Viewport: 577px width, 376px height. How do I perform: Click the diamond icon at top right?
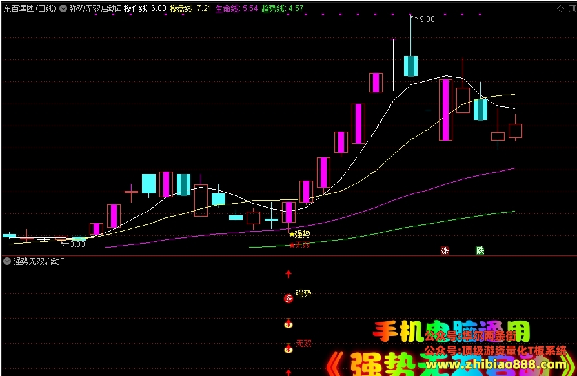point(560,8)
